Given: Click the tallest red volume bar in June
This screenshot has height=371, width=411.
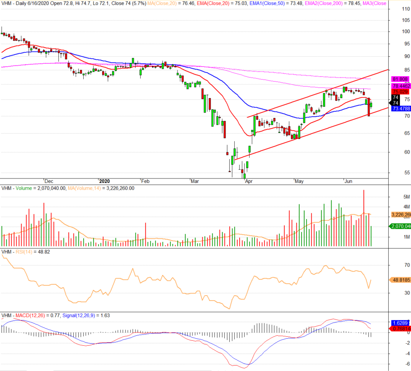Looking at the screenshot, I should point(364,218).
